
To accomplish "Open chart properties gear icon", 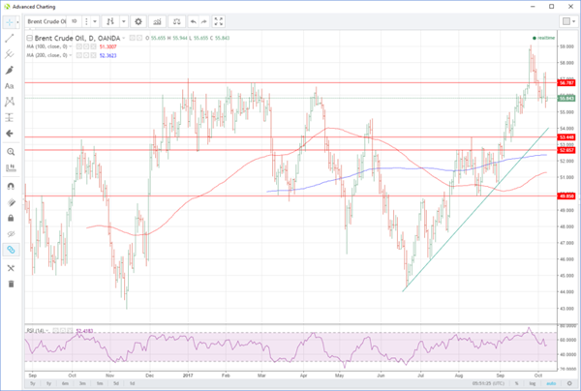I will (138, 20).
